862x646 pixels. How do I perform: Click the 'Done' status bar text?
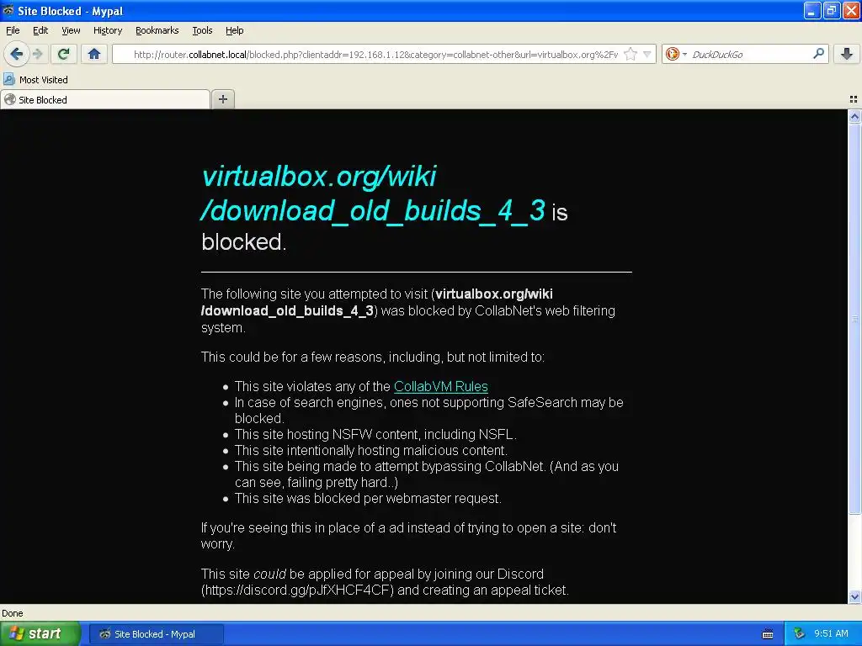pos(12,613)
